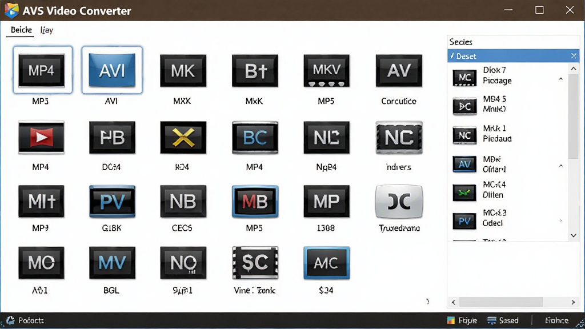Click the Fiqule colorful status bar icon
Image resolution: width=585 pixels, height=329 pixels.
[x=451, y=320]
